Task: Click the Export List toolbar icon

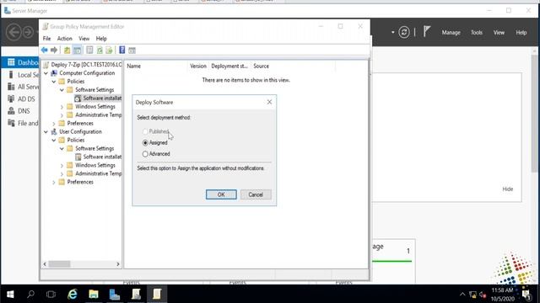Action: (109, 50)
